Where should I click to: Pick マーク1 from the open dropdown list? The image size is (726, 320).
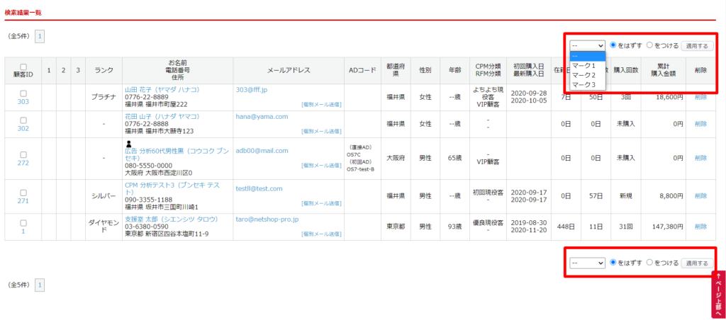583,66
